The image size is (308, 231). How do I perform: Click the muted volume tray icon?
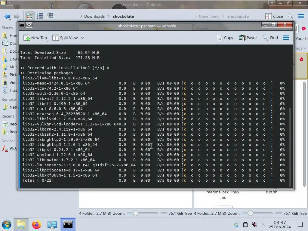[254, 224]
